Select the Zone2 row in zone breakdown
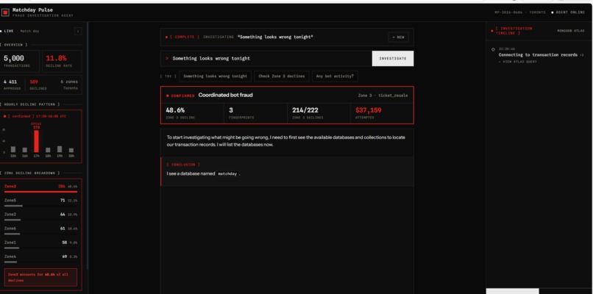 pyautogui.click(x=41, y=216)
